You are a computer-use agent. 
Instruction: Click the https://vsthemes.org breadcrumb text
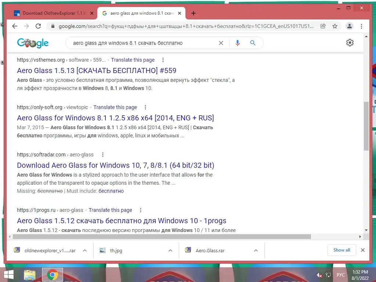pos(41,60)
